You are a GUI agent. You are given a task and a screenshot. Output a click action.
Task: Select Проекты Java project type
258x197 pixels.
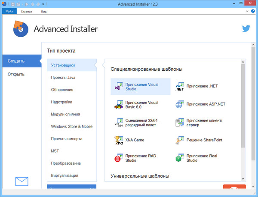point(62,78)
